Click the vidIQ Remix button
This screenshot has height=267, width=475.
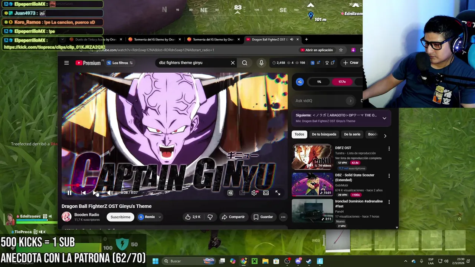(147, 217)
